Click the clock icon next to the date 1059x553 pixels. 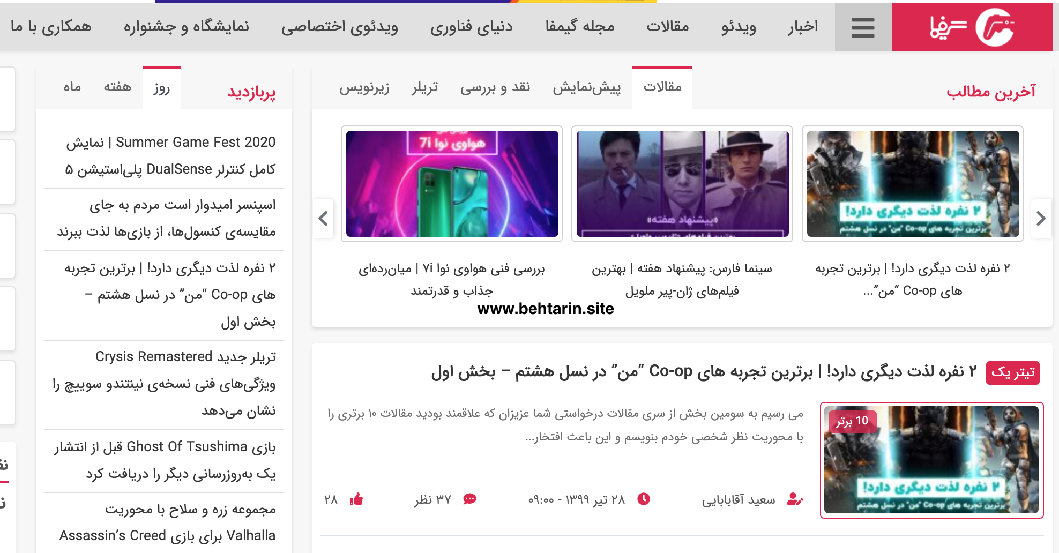[644, 499]
